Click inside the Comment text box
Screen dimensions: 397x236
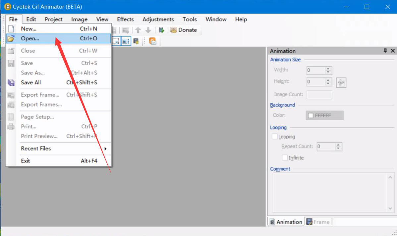pyautogui.click(x=330, y=193)
